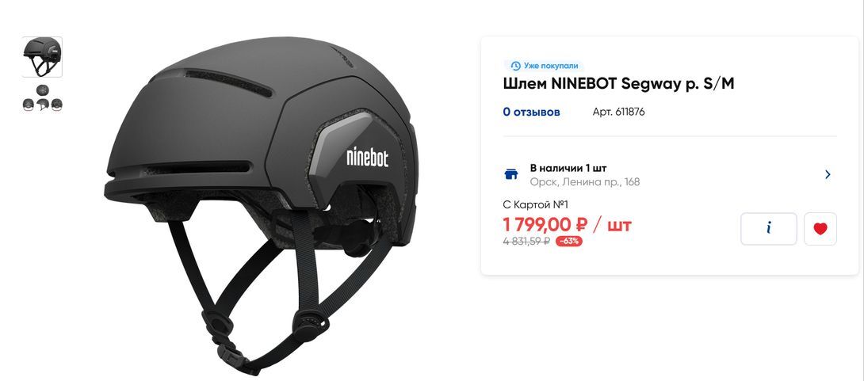Click the "С Картой №1" label

(x=535, y=205)
